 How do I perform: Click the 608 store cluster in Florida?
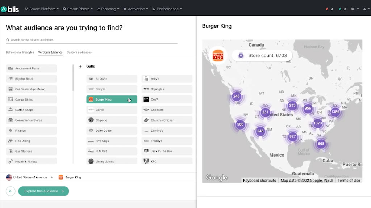click(321, 144)
